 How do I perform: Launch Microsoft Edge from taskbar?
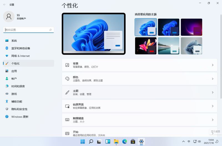click(x=124, y=141)
